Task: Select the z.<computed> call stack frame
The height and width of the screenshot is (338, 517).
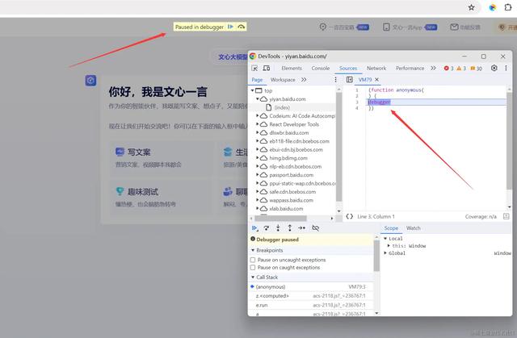Action: [x=312, y=296]
